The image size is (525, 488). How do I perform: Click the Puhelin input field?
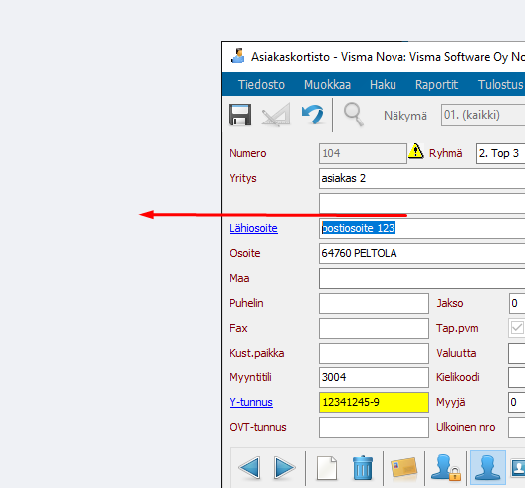pyautogui.click(x=374, y=303)
